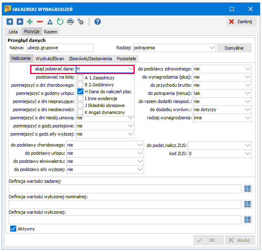Check the K Angaż dynamiczny option
The height and width of the screenshot is (252, 262).
point(81,112)
